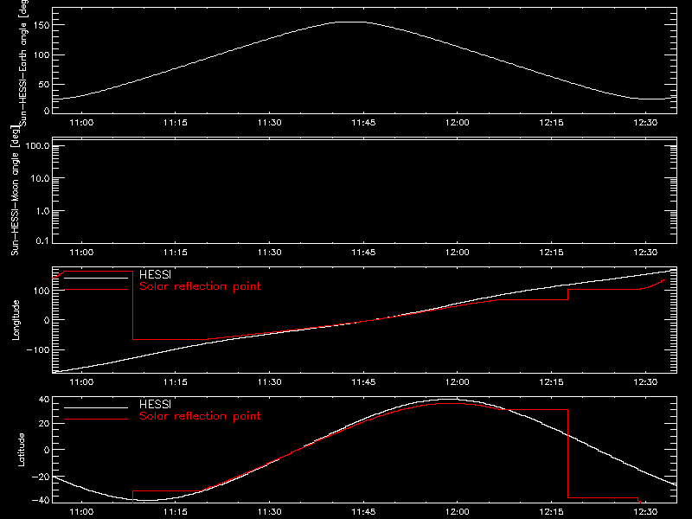The width and height of the screenshot is (692, 519).
Task: Click 11:00 label below Moon angle plot
Action: tap(81, 253)
